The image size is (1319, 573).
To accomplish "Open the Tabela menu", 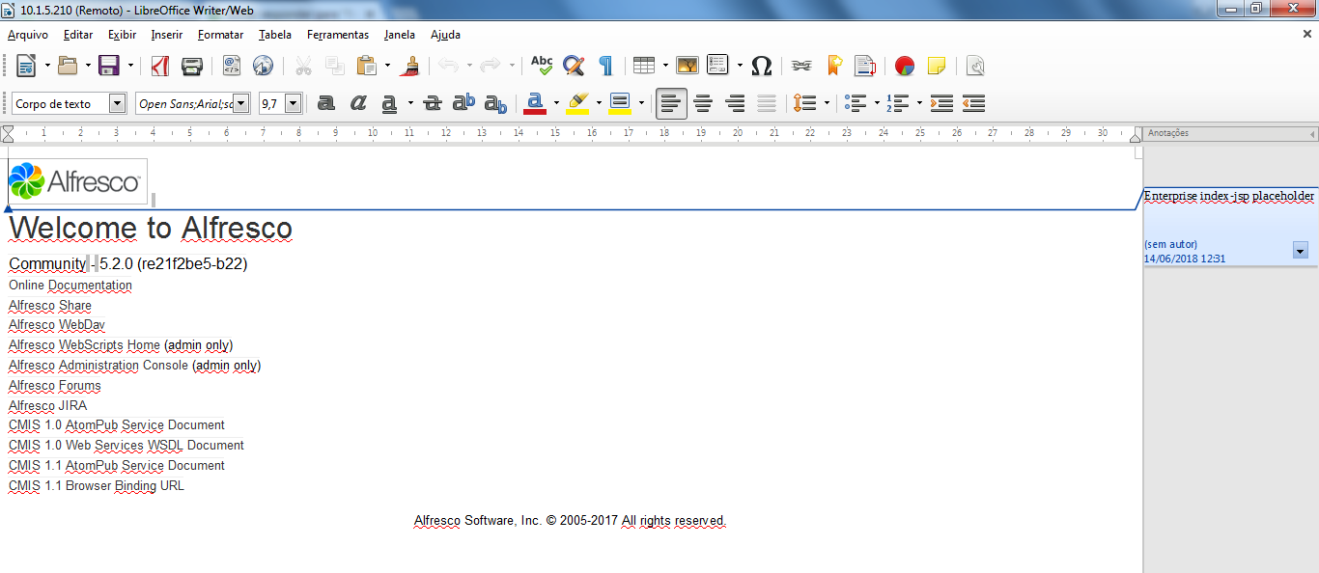I will 275,35.
